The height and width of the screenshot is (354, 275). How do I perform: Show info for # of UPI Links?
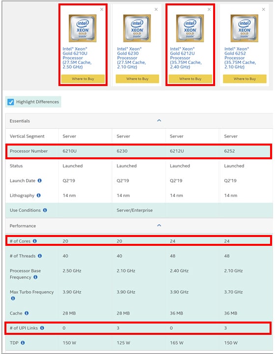[42, 328]
